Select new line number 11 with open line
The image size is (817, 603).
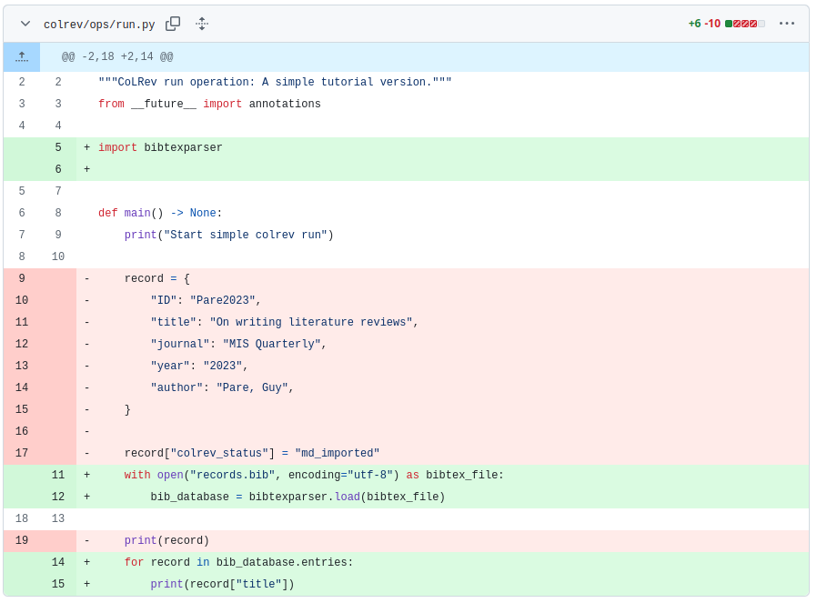(58, 476)
